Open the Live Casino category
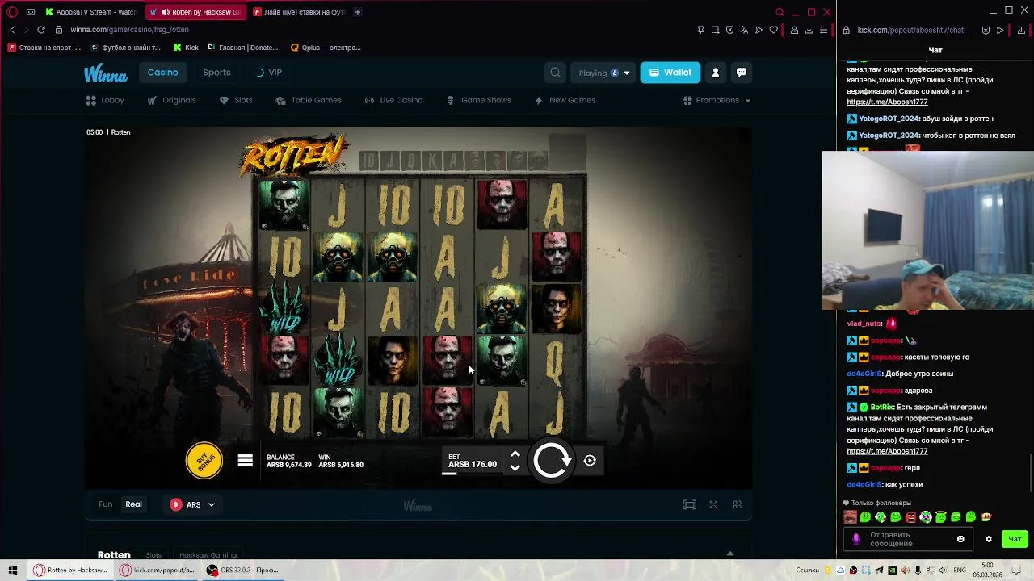This screenshot has height=581, width=1034. click(393, 100)
